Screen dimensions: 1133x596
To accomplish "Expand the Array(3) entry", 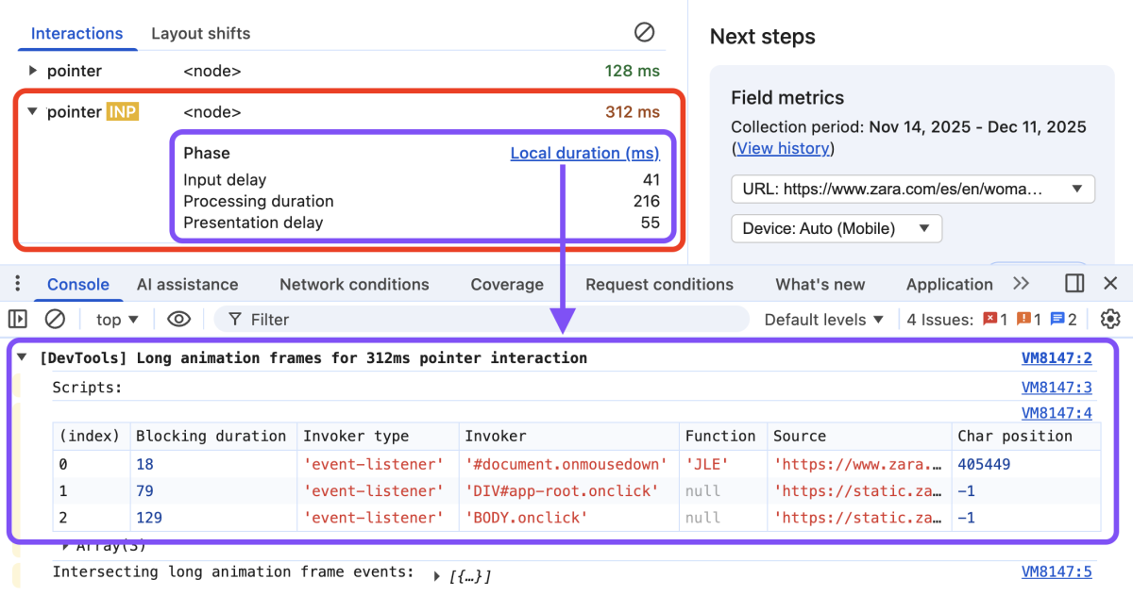I will (x=65, y=545).
